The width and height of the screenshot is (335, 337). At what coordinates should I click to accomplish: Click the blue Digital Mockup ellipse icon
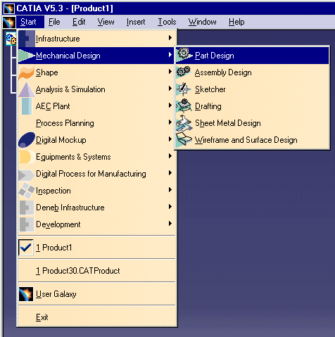coord(27,140)
